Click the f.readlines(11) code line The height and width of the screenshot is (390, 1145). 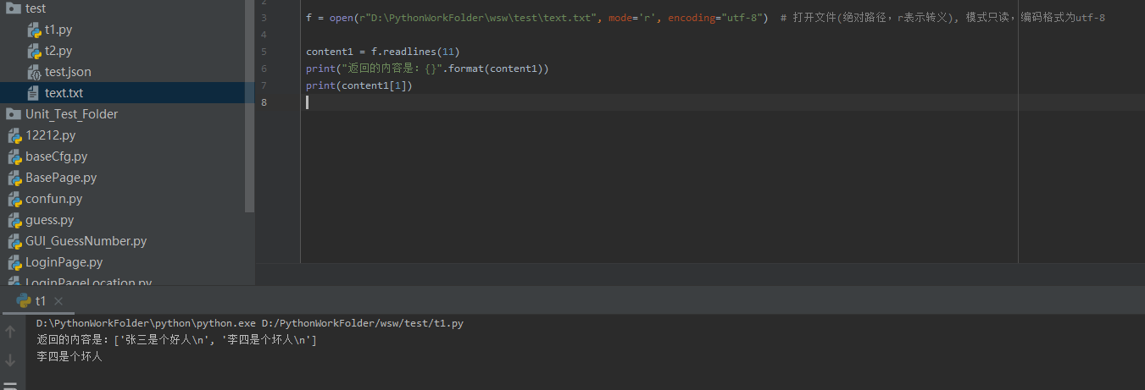tap(383, 52)
